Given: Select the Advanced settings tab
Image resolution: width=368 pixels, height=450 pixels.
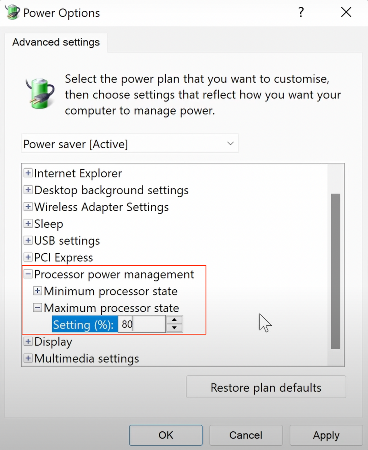Looking at the screenshot, I should (x=56, y=42).
